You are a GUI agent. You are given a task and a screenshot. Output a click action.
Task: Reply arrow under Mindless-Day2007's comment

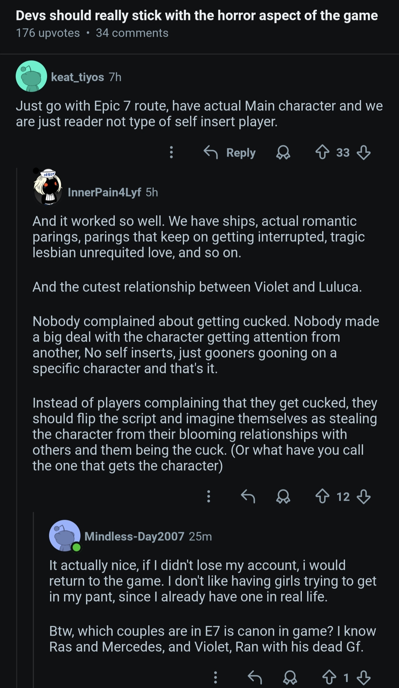255,677
